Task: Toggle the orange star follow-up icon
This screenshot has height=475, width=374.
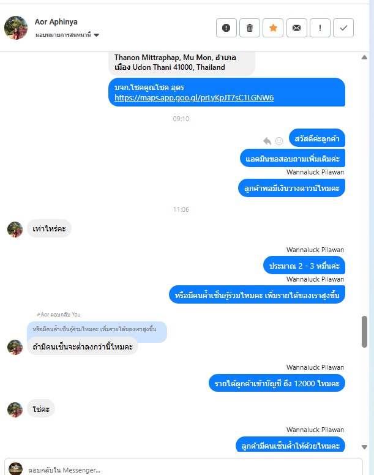Action: coord(273,28)
